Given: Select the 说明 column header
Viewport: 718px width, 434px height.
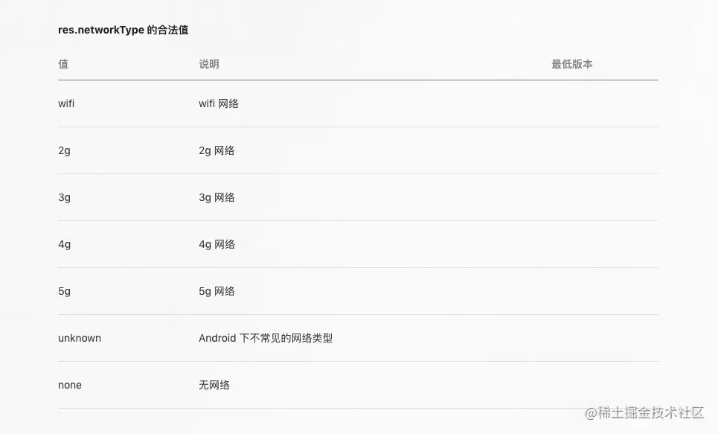Looking at the screenshot, I should coord(209,64).
